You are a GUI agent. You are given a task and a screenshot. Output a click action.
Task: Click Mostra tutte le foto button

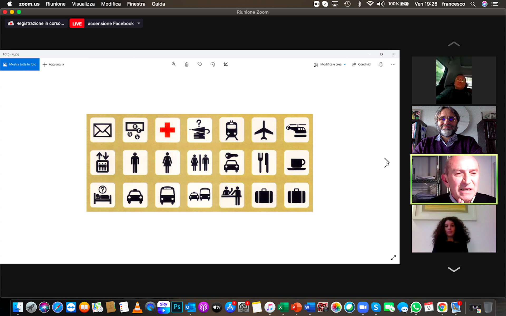[20, 64]
